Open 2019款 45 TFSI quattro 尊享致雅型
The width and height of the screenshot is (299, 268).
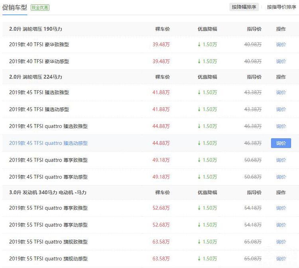click(x=48, y=160)
